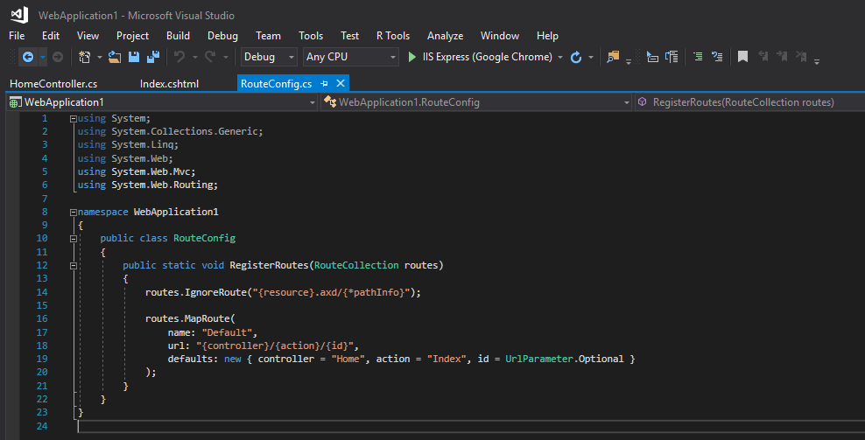Click the Clear all bookmarks icon
This screenshot has width=865, height=440.
tap(801, 57)
